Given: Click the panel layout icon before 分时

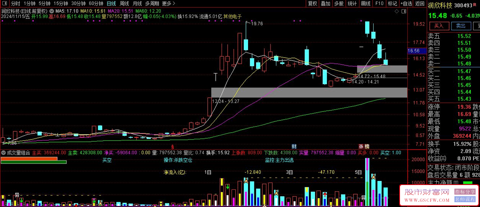Looking at the screenshot, I should 5,4.
